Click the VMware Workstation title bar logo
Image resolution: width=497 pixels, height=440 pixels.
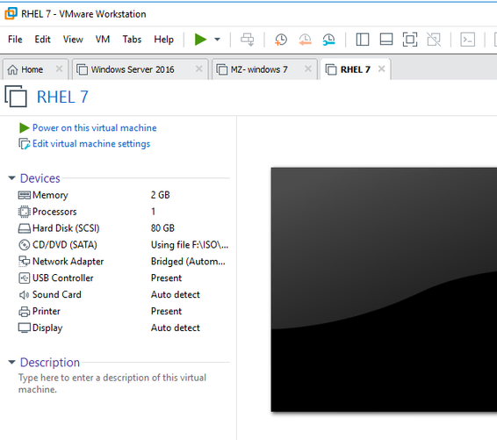point(11,14)
